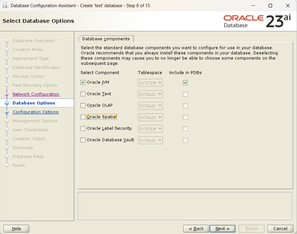Click the Creation Option step

point(29,139)
